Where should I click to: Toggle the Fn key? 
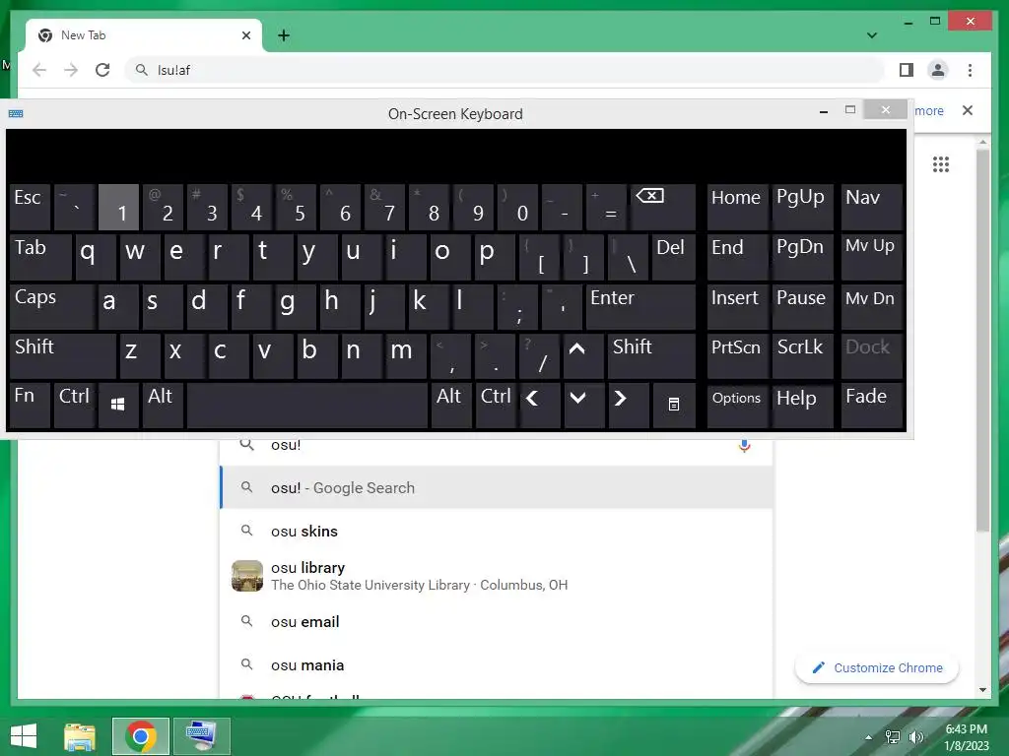30,405
